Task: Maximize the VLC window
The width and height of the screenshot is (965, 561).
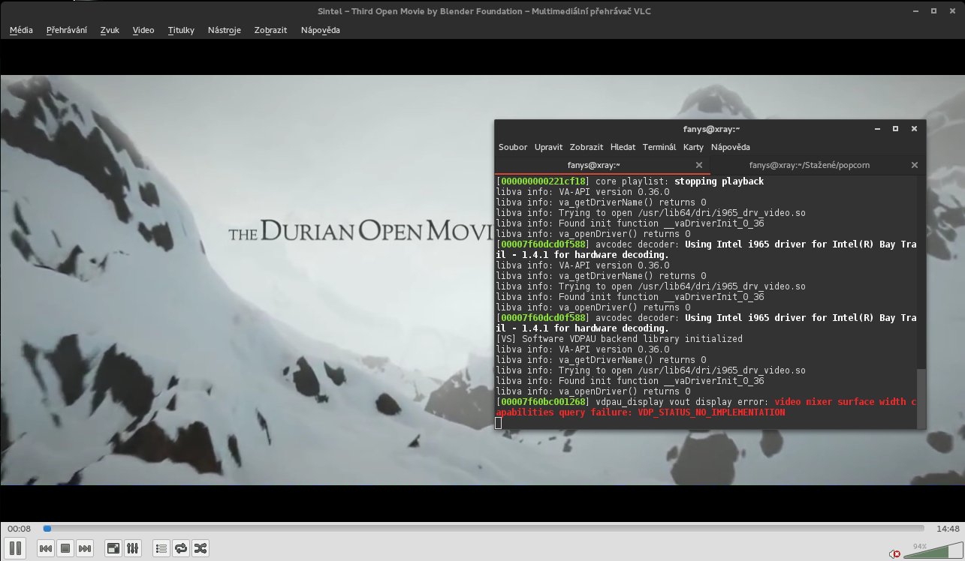Action: 933,10
